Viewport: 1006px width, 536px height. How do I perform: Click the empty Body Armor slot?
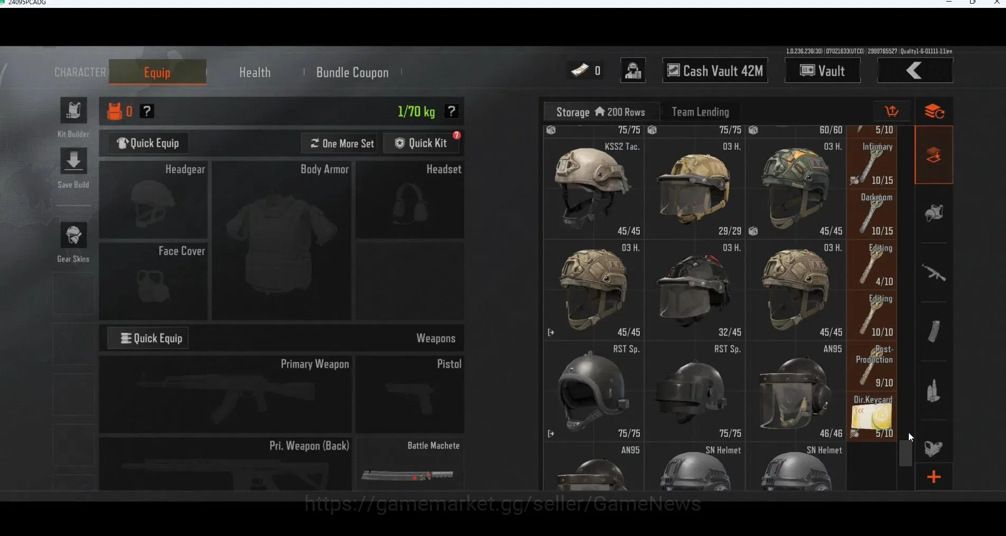click(x=282, y=241)
